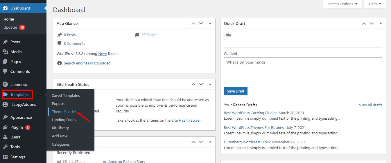This screenshot has width=391, height=163.
Task: Click the Elementor logo icon
Action: [x=5, y=85]
